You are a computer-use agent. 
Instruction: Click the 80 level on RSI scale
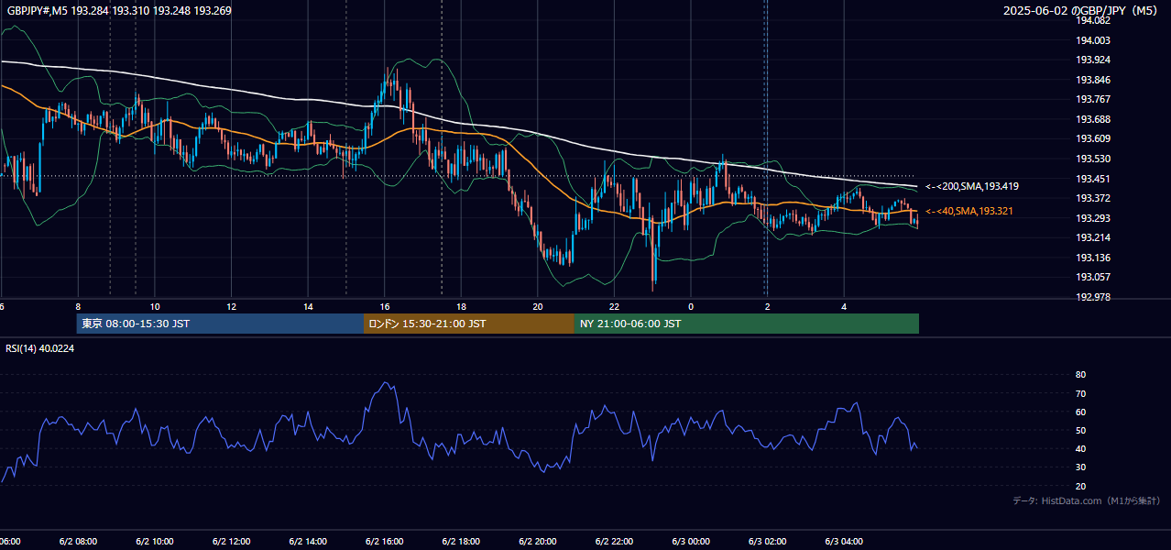pos(1080,375)
